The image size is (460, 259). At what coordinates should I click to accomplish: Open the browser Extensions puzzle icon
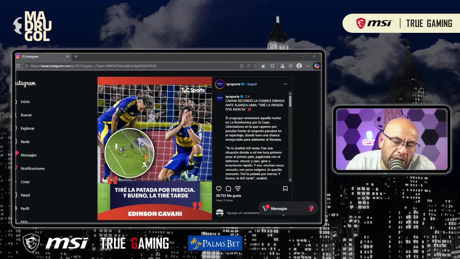[272, 66]
